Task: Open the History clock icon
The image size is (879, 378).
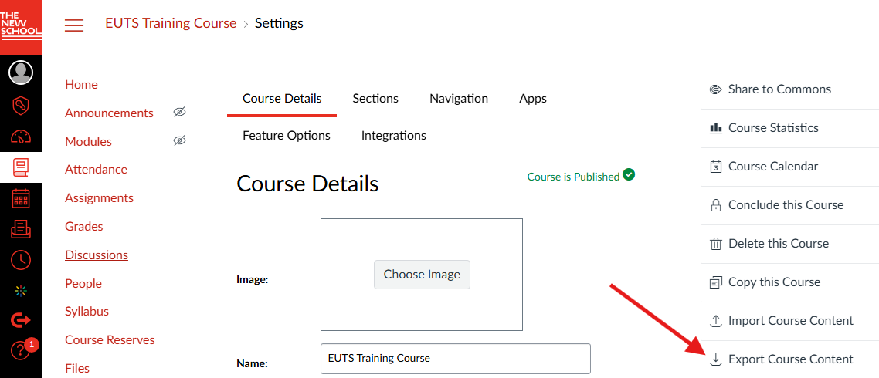Action: pyautogui.click(x=21, y=259)
